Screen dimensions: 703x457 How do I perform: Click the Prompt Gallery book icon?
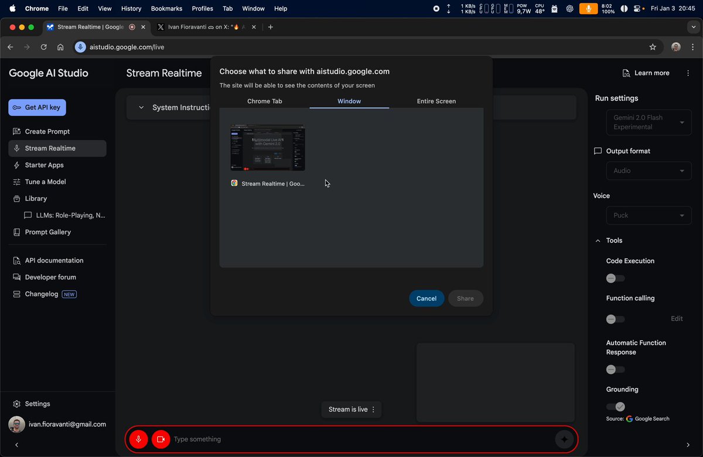[x=16, y=232]
